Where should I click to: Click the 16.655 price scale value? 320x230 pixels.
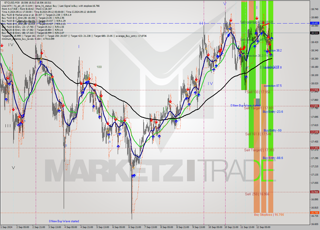point(314,224)
